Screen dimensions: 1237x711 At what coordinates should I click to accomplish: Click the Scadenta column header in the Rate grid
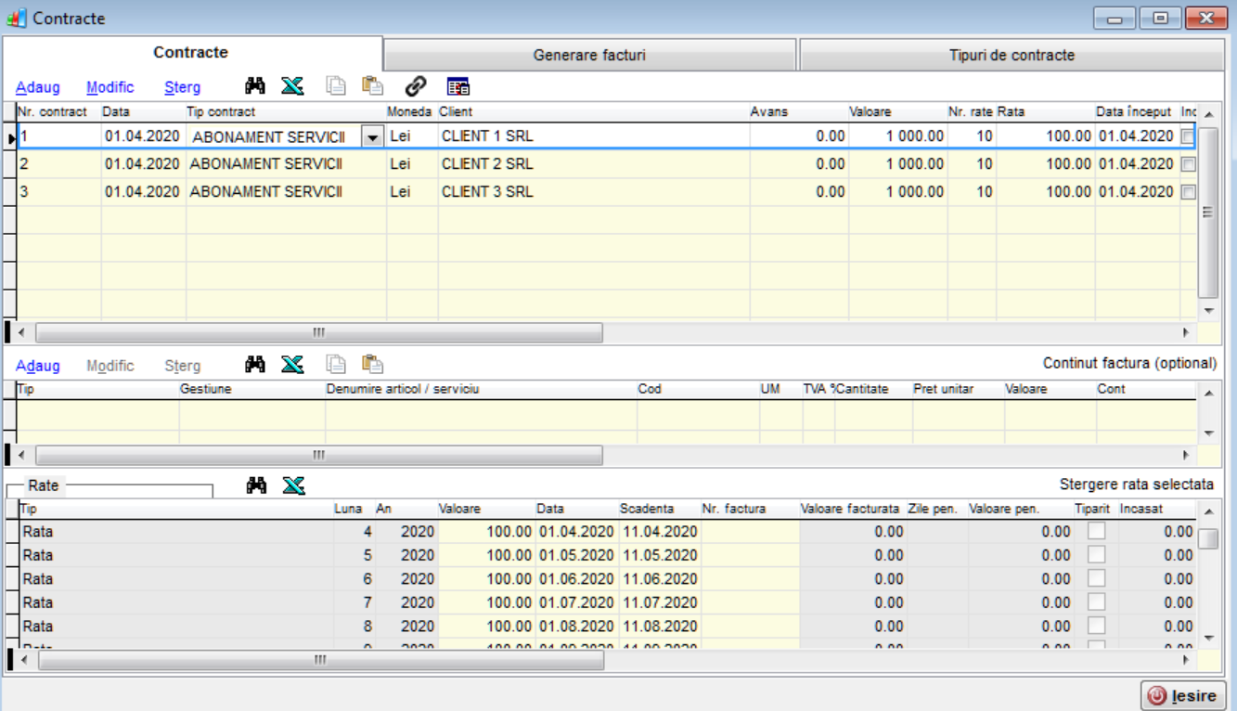click(x=659, y=509)
